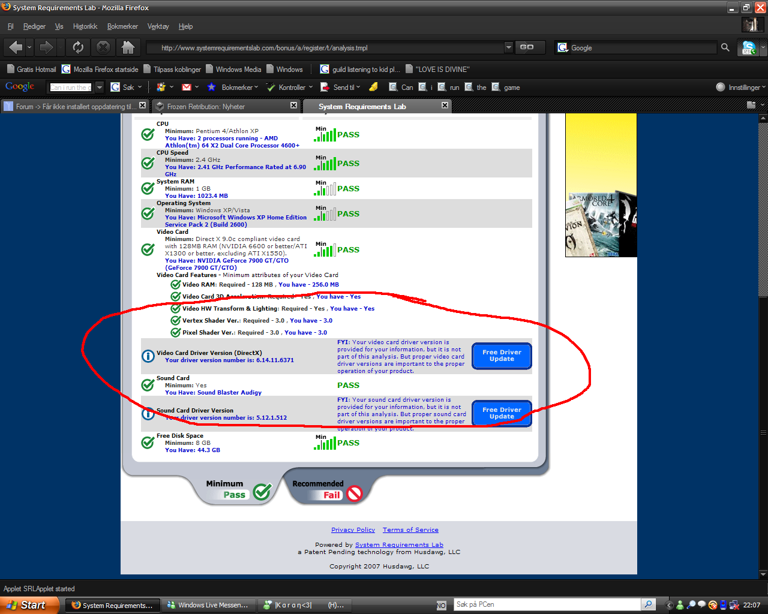Click Free Driver Update for video card
This screenshot has height=614, width=768.
[502, 356]
